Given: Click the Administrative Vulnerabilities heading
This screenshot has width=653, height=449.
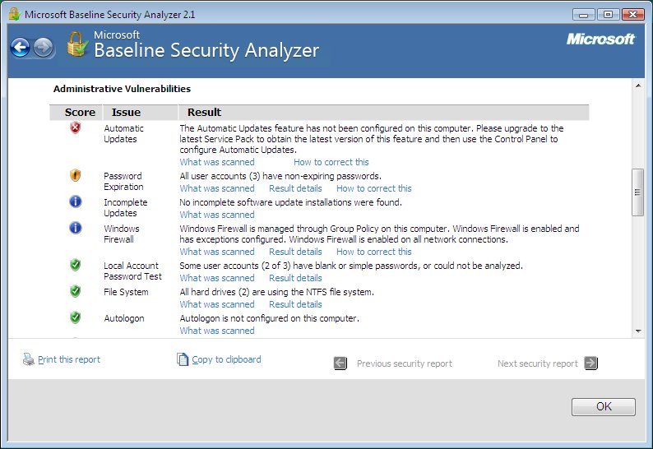Looking at the screenshot, I should pyautogui.click(x=122, y=89).
